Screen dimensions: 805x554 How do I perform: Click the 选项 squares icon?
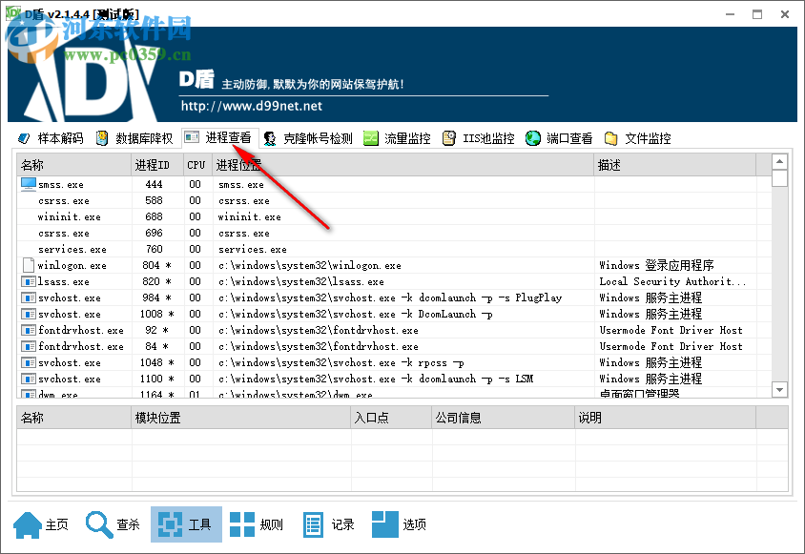point(384,524)
